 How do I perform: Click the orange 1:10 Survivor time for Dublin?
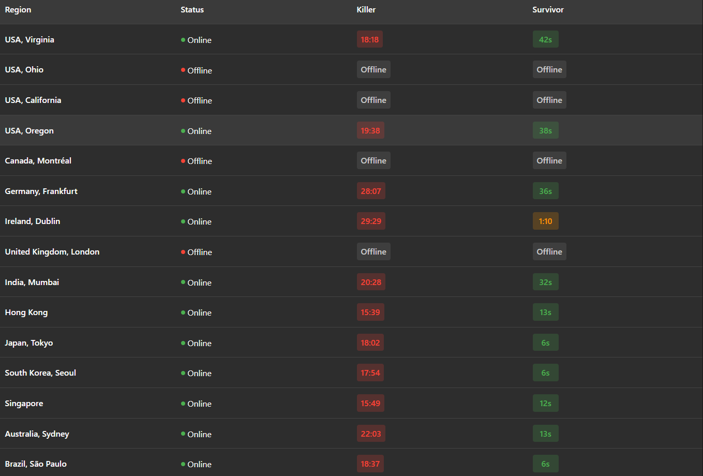(x=546, y=221)
